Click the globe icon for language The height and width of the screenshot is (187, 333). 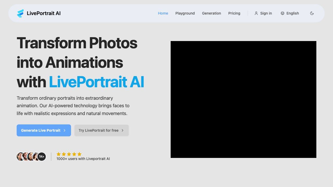283,13
